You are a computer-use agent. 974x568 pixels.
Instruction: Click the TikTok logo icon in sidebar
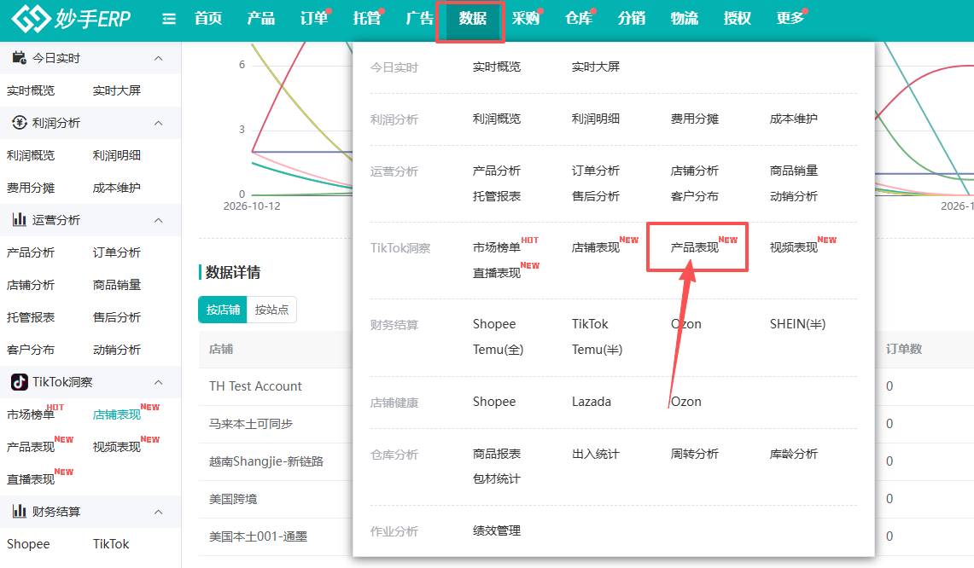coord(20,382)
